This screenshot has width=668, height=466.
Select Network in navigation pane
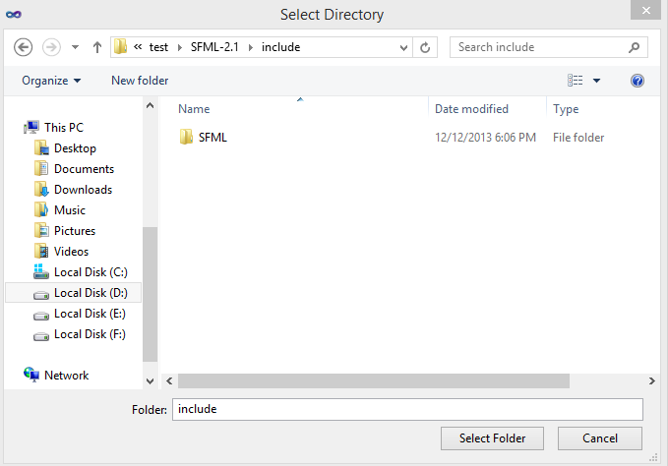67,376
